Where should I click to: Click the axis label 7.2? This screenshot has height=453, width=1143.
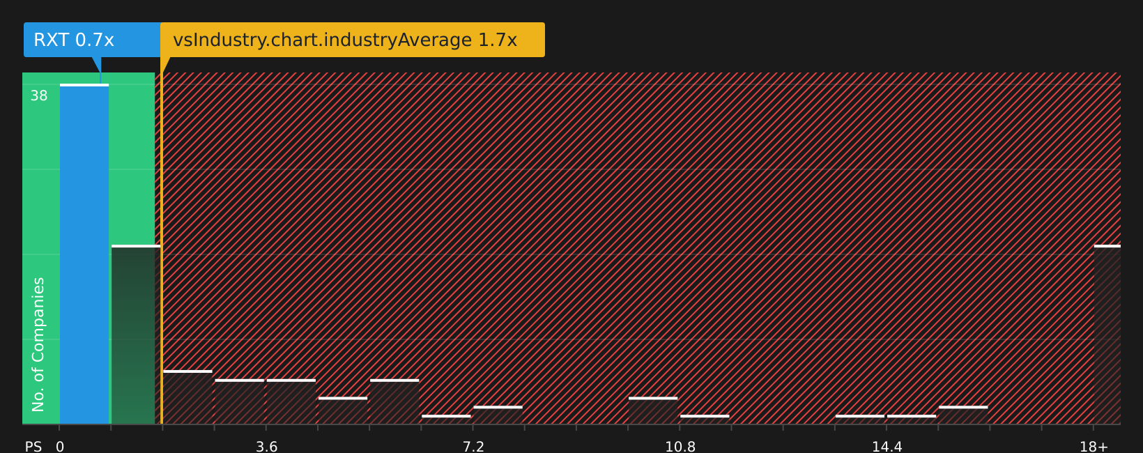point(473,446)
